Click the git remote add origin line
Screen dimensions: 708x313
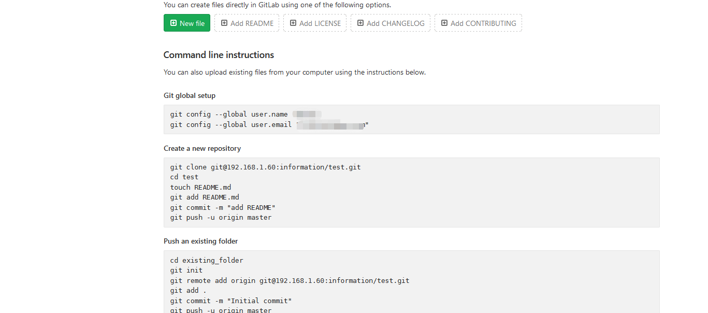[x=290, y=280]
